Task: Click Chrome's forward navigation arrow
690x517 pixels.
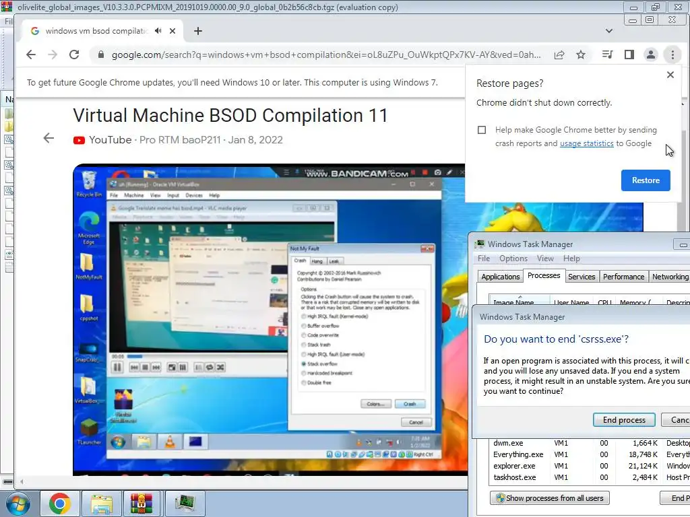Action: coord(53,55)
